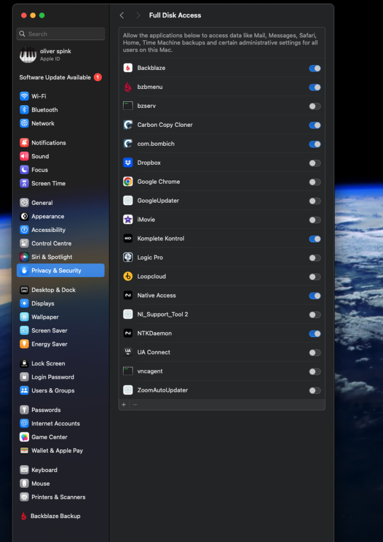The width and height of the screenshot is (383, 542).
Task: Open Energy Saver settings
Action: (61, 344)
